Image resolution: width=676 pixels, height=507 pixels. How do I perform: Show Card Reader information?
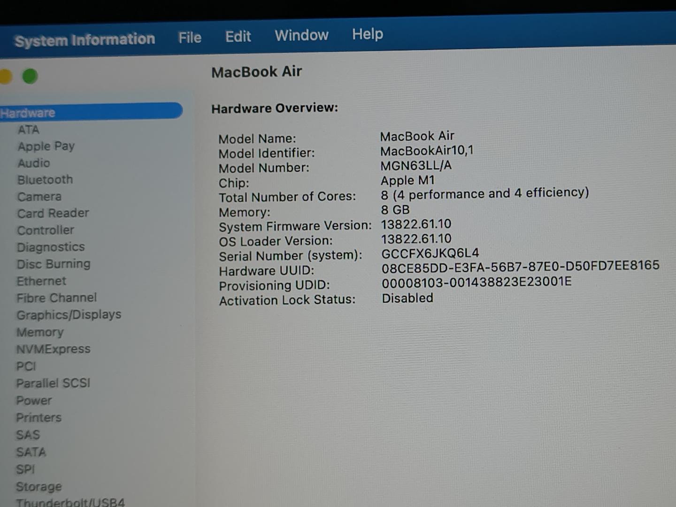53,213
